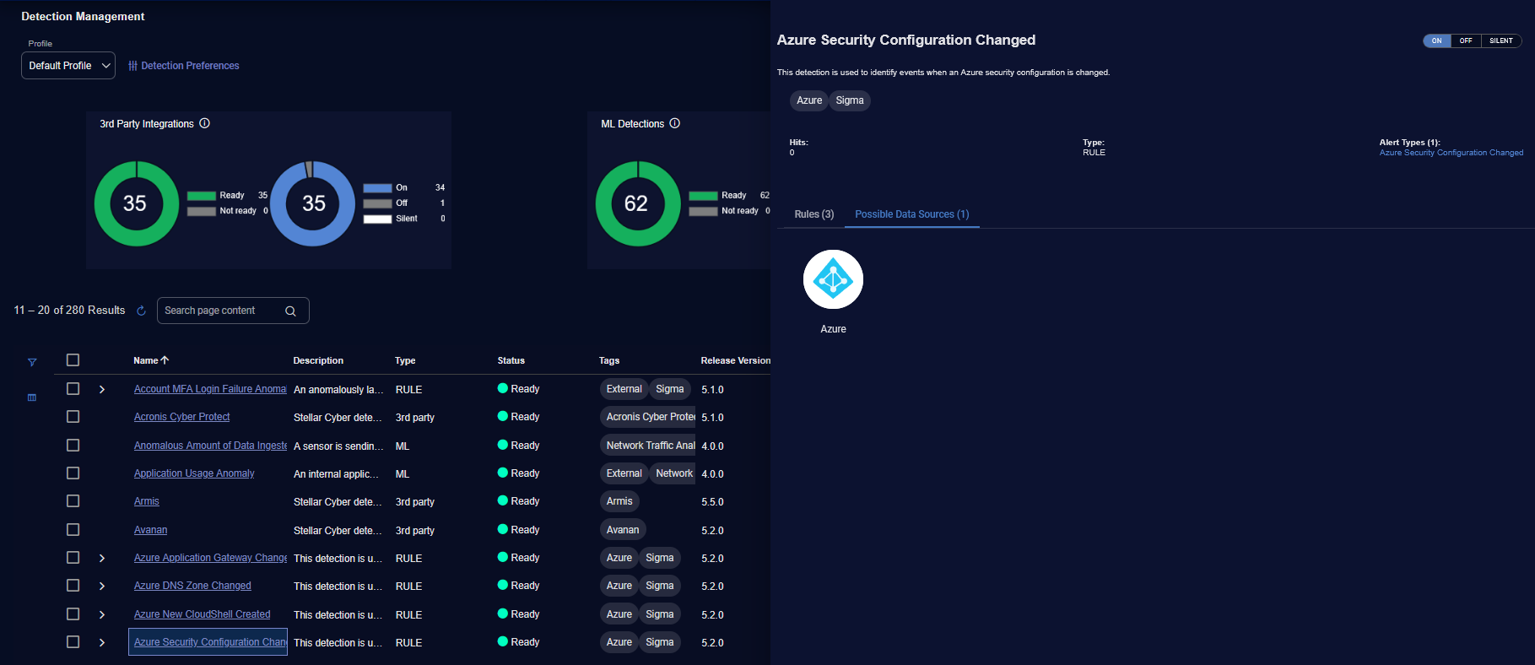1535x665 pixels.
Task: Click Ready status dot for Armis
Action: tap(502, 501)
